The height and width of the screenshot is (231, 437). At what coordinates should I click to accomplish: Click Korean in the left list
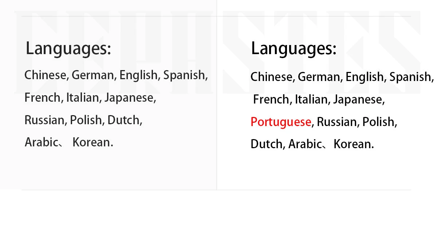[91, 142]
